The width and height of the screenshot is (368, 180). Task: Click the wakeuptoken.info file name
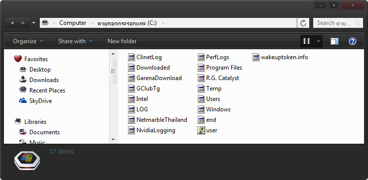coord(284,57)
